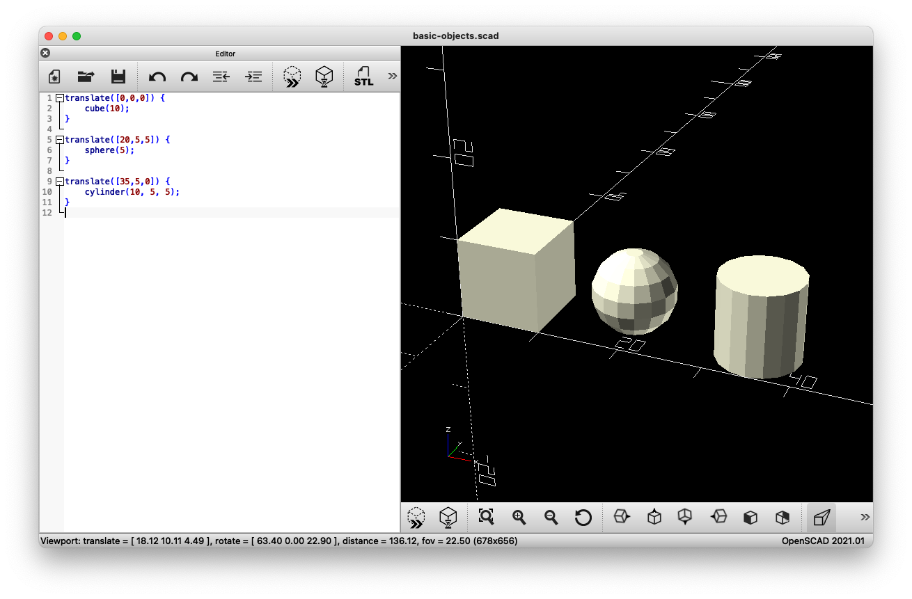Select the Front view icon in viewport toolbar
912x599 pixels.
[750, 518]
